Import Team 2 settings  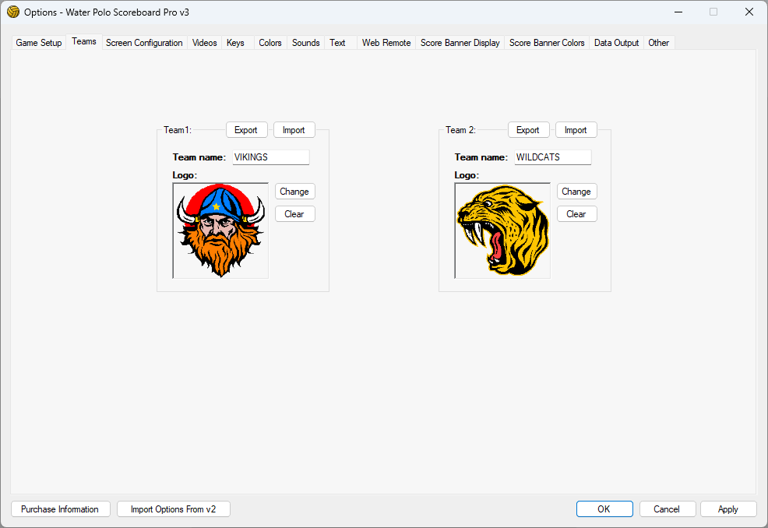pyautogui.click(x=576, y=130)
